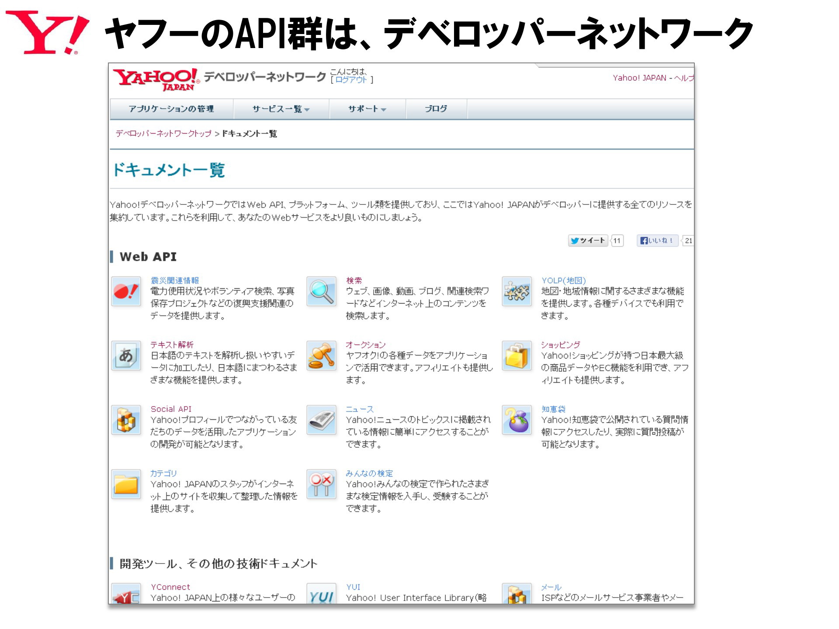
Task: Click the 開発ツール、その他の技術ドキュメント heading
Action: [x=218, y=563]
